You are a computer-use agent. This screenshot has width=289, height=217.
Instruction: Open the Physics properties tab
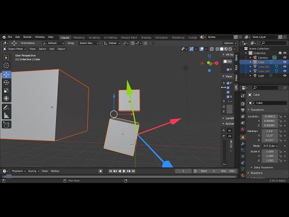(x=243, y=156)
